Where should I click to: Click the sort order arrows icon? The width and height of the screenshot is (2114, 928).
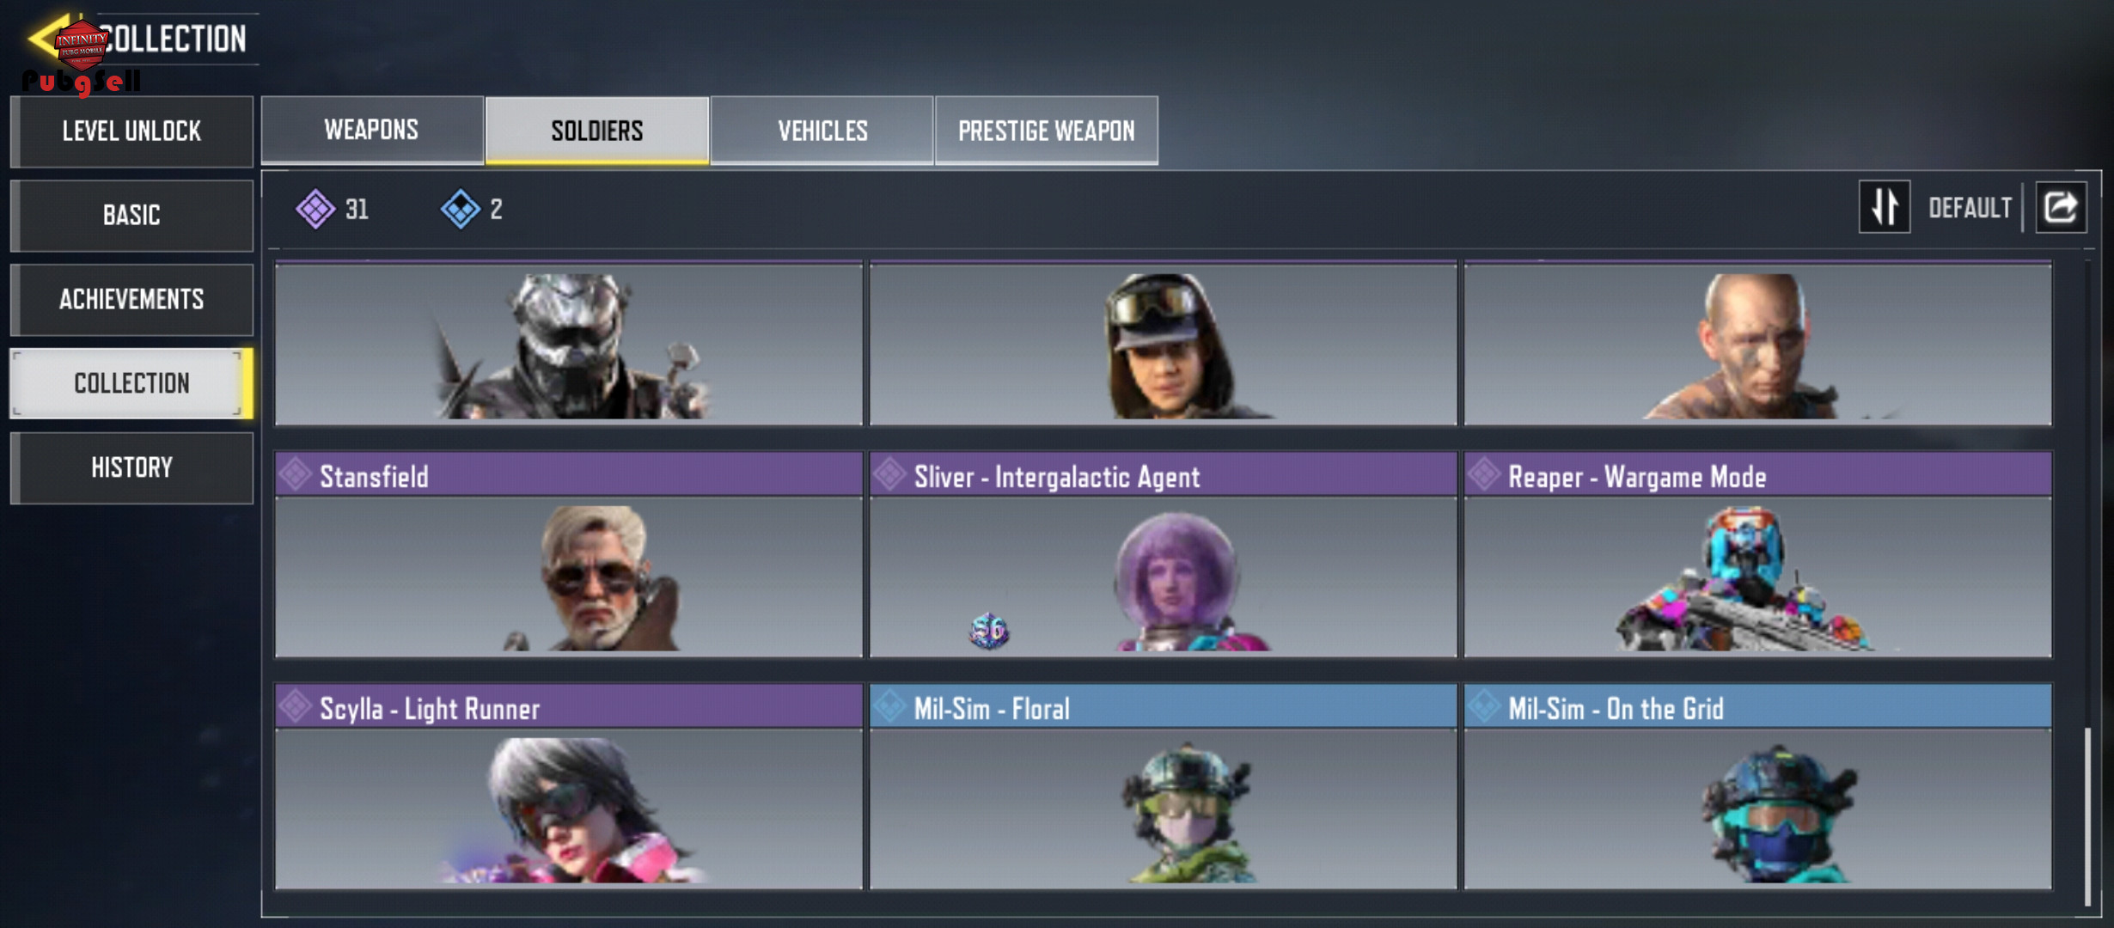tap(1885, 207)
